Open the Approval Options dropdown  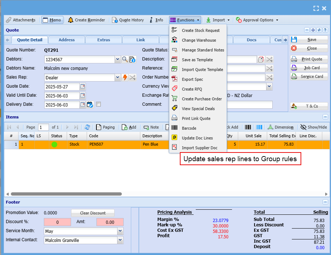[x=257, y=20]
